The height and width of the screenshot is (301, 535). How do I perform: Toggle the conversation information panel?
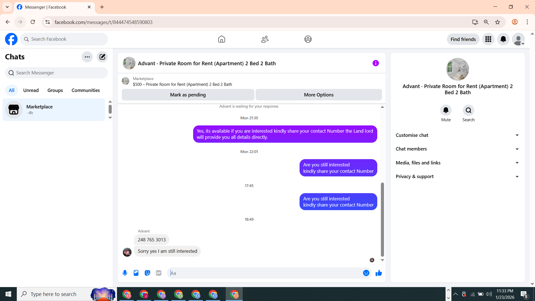376,63
